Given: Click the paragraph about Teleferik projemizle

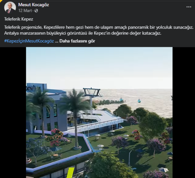Looking at the screenshot, I should click(x=99, y=30).
